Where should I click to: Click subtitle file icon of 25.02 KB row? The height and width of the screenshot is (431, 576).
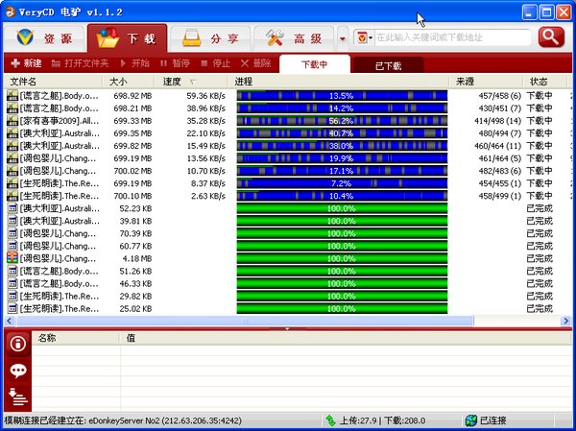pos(12,309)
